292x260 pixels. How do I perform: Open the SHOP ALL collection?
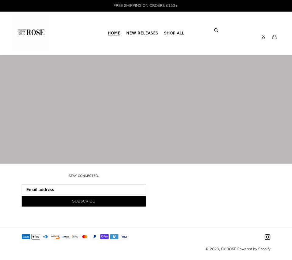[x=174, y=33]
